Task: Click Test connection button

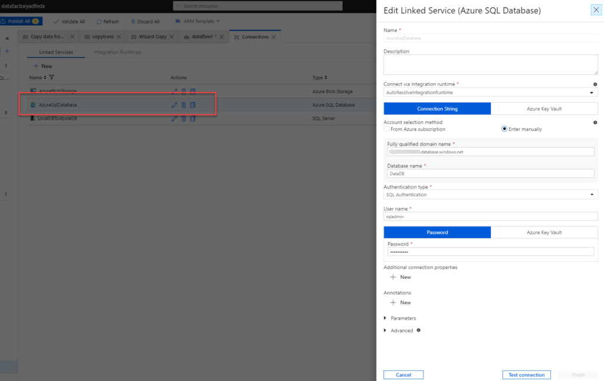Action: click(x=526, y=375)
